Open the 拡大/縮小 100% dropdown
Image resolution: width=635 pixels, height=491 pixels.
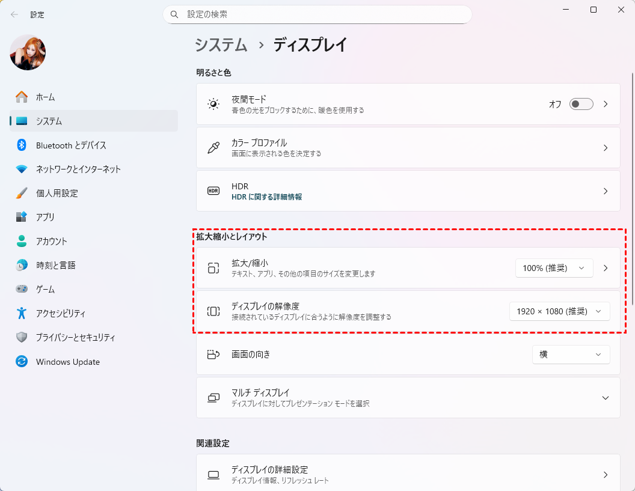pyautogui.click(x=554, y=268)
